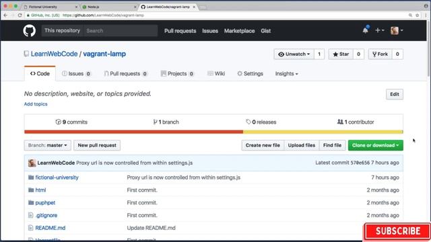Reload the page with the refresh icon
Viewport: 431px width, 242px height.
click(x=20, y=15)
